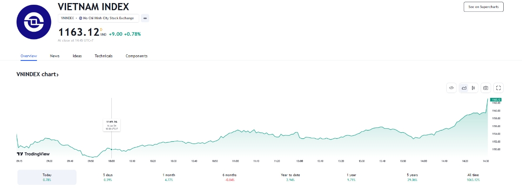Viewport: 522px width, 194px height.
Task: Click the Ho Chi Minh exchange flag icon
Action: click(x=80, y=18)
